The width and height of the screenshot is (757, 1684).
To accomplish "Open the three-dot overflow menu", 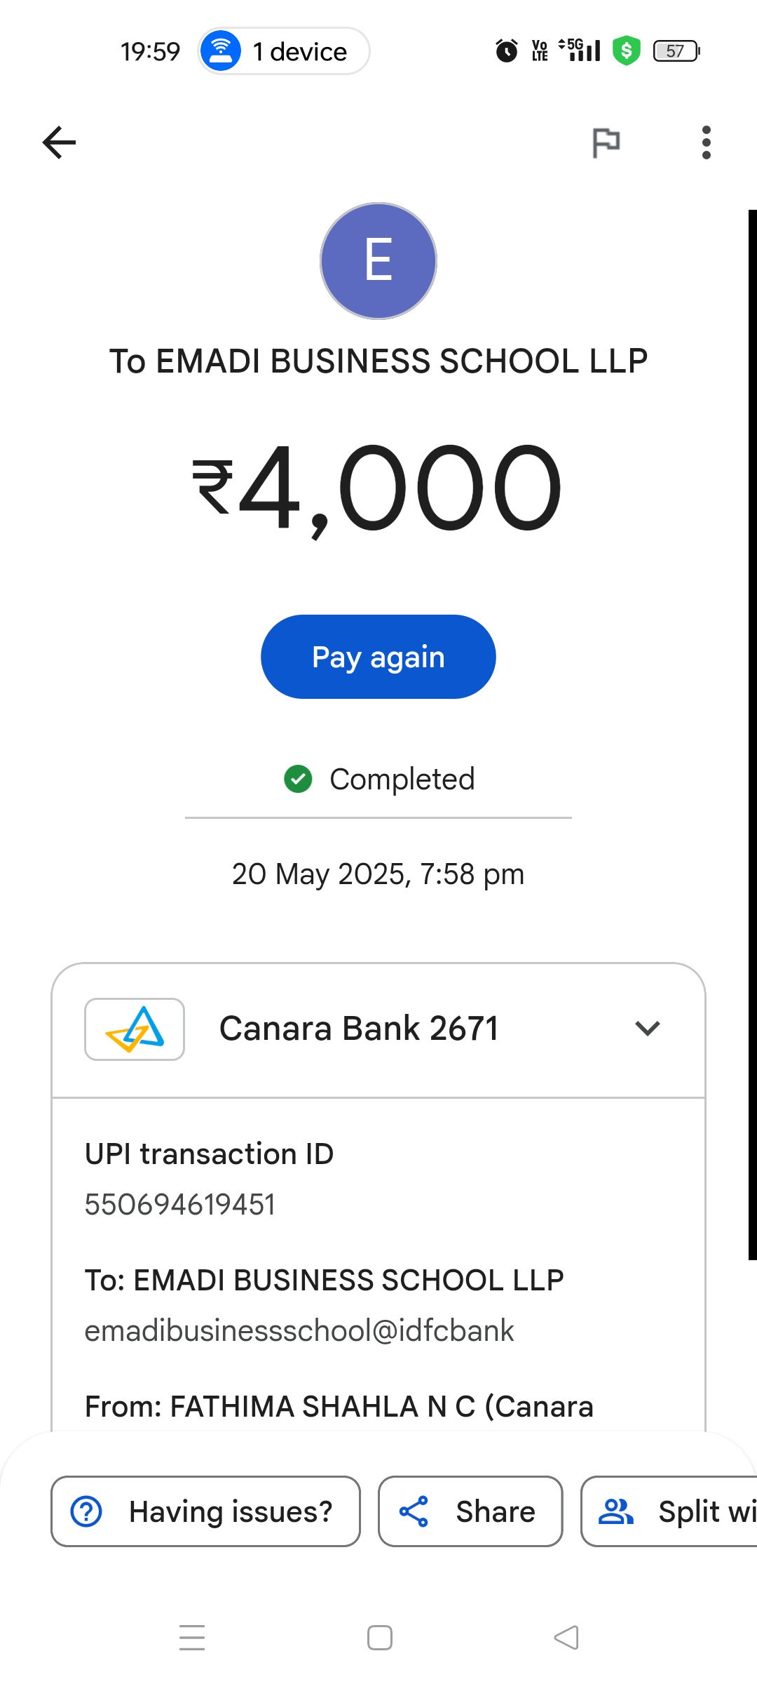I will 706,142.
